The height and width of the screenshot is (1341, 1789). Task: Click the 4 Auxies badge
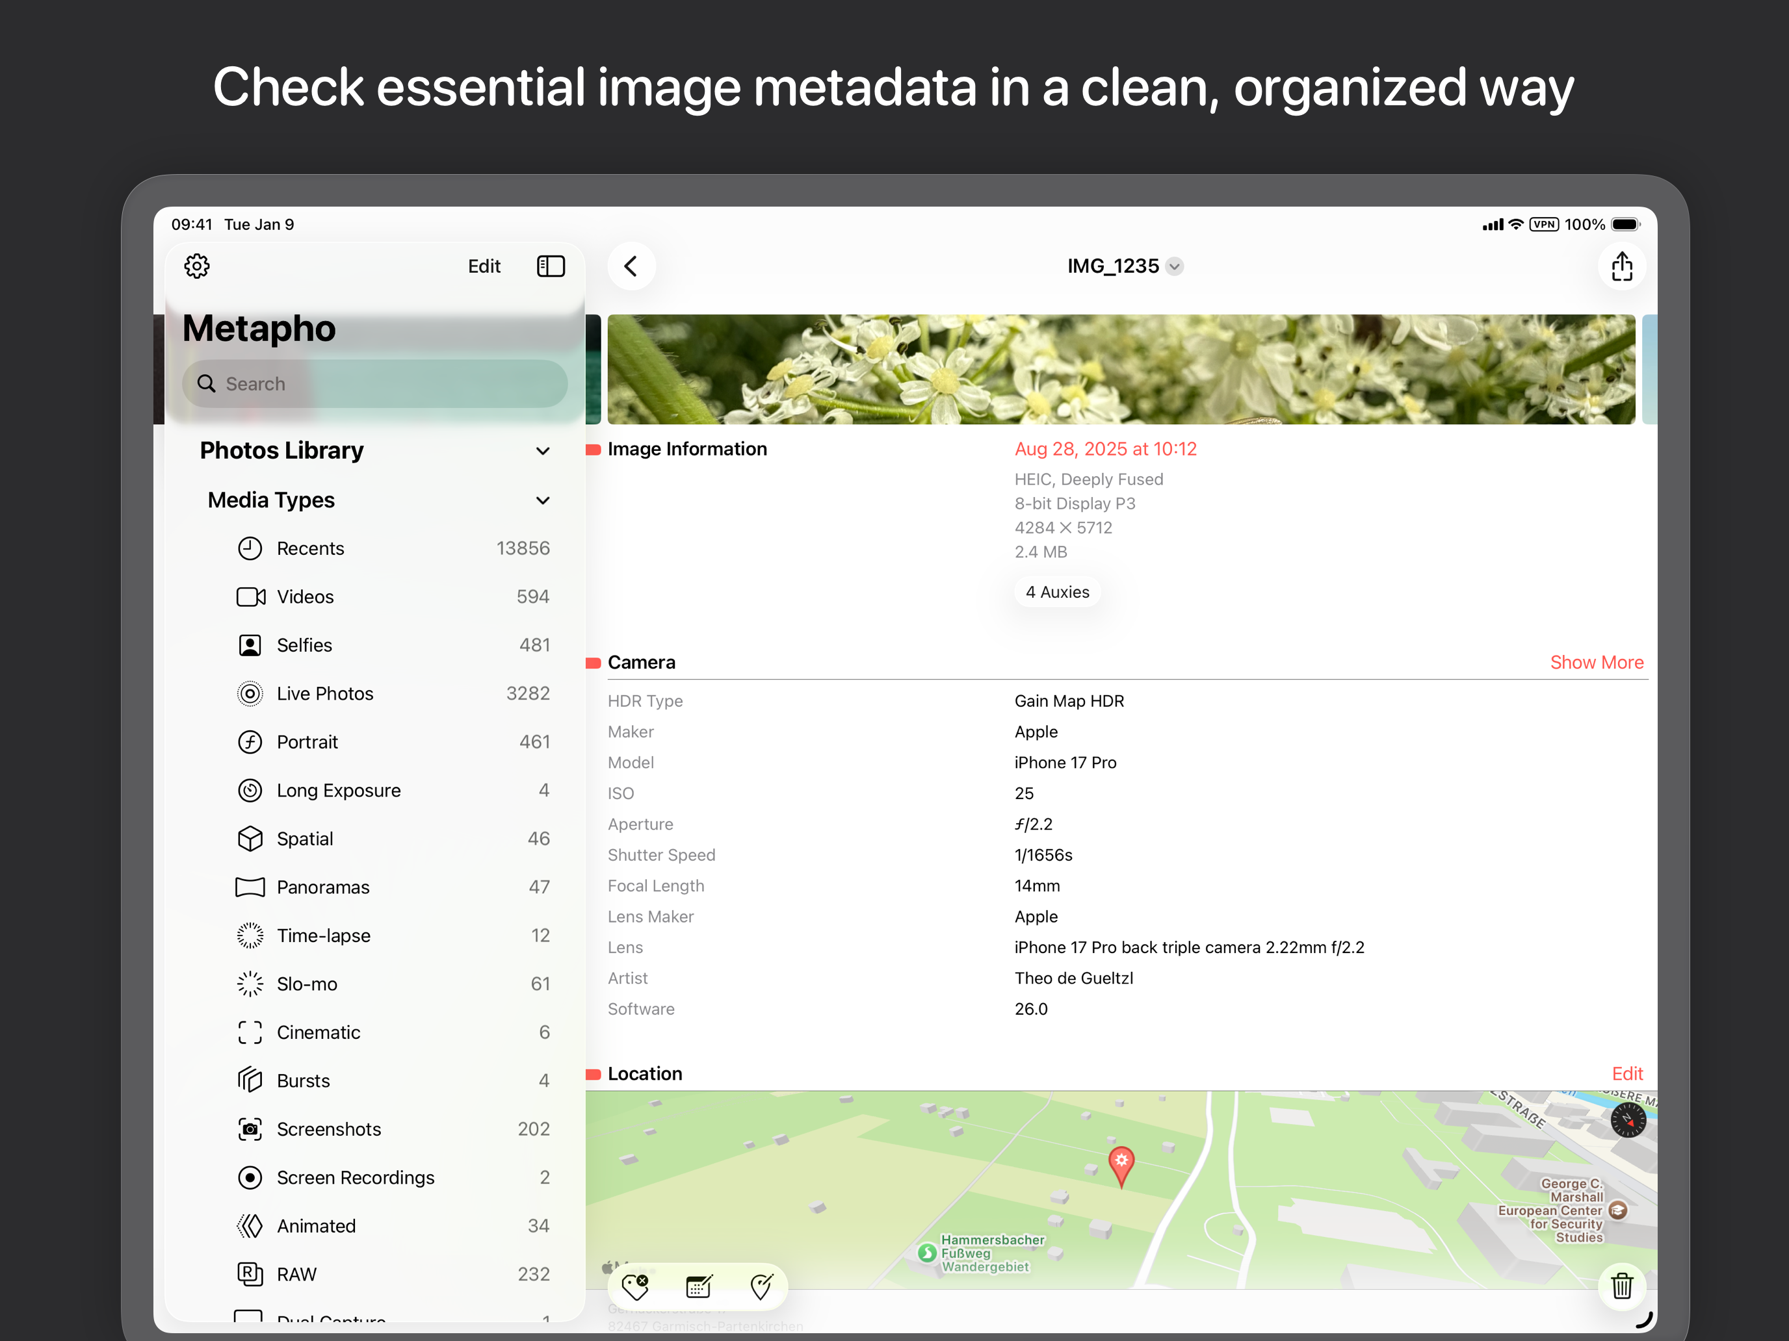tap(1057, 593)
